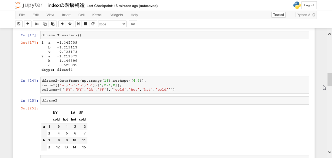Select In [25] cell with dframe2
Viewport: 332px width, 158px height.
coord(174,100)
